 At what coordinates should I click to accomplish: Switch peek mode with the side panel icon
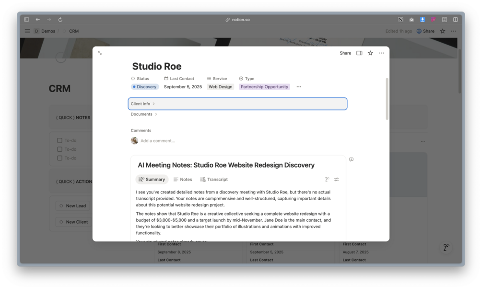point(359,53)
